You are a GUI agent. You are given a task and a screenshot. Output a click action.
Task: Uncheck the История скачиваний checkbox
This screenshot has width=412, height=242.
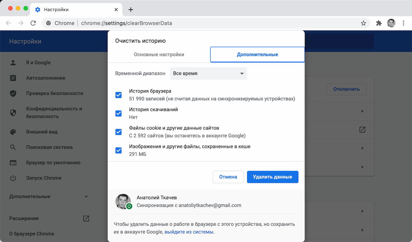point(118,113)
